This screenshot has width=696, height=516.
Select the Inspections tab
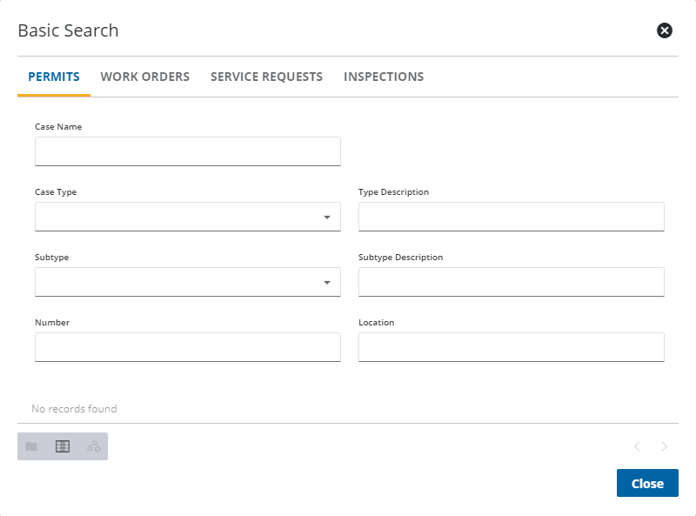click(384, 77)
